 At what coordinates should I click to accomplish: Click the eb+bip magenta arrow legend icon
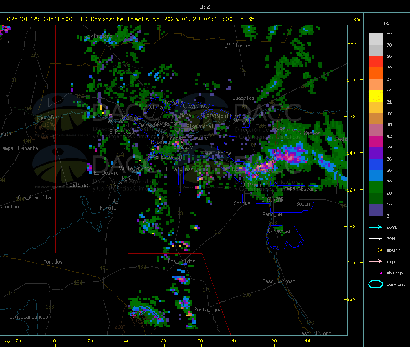[x=375, y=273]
